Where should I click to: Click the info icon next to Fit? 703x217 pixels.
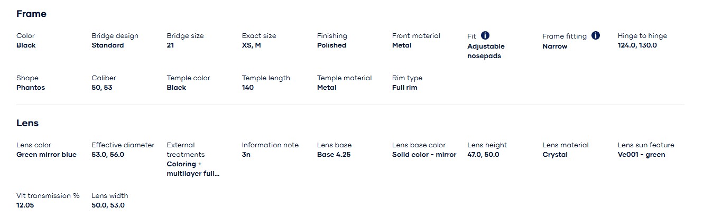click(485, 35)
